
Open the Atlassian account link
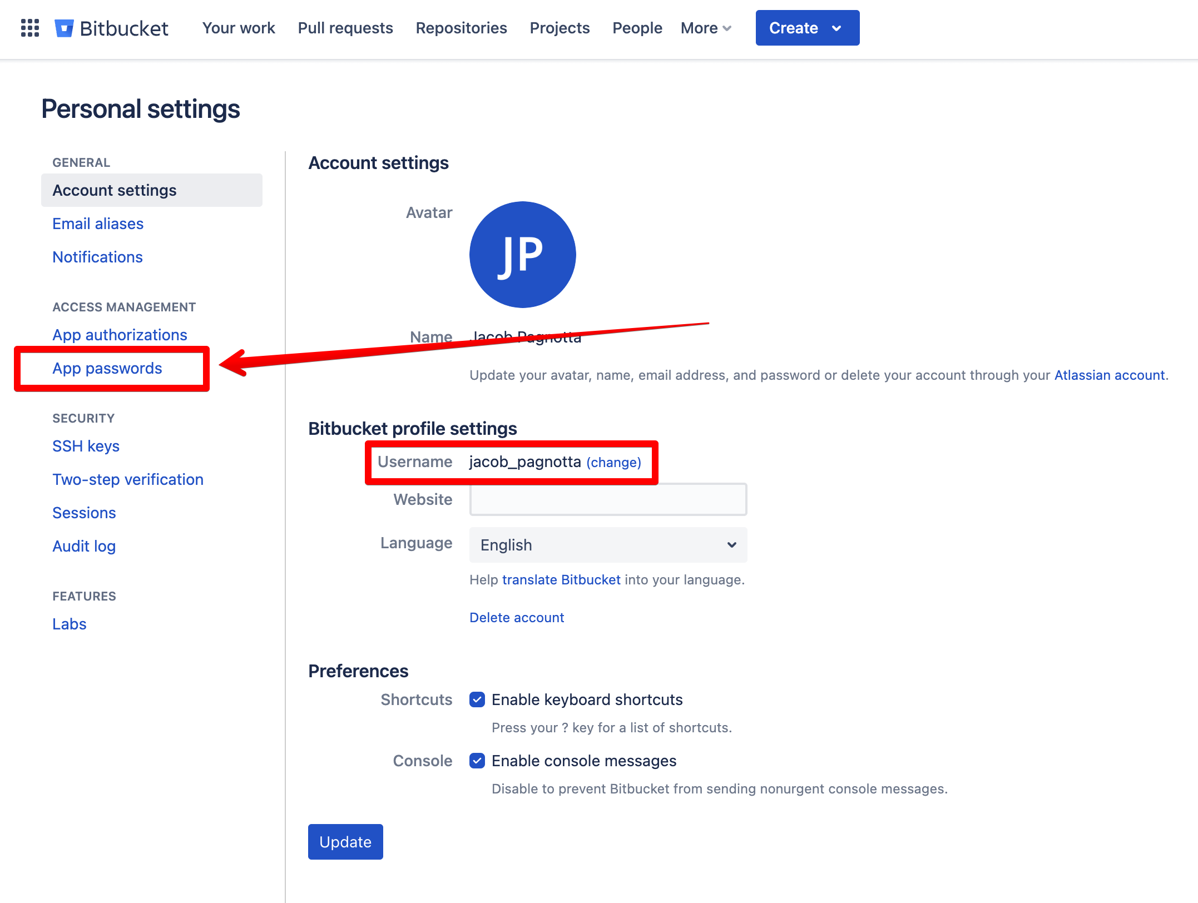1109,375
